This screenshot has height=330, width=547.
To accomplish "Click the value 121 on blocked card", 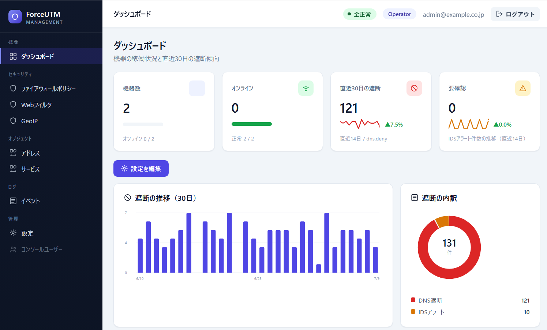I will (x=349, y=108).
